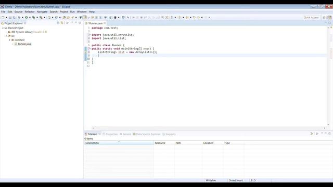Select the Servers tab
This screenshot has height=187, width=333.
pos(125,134)
